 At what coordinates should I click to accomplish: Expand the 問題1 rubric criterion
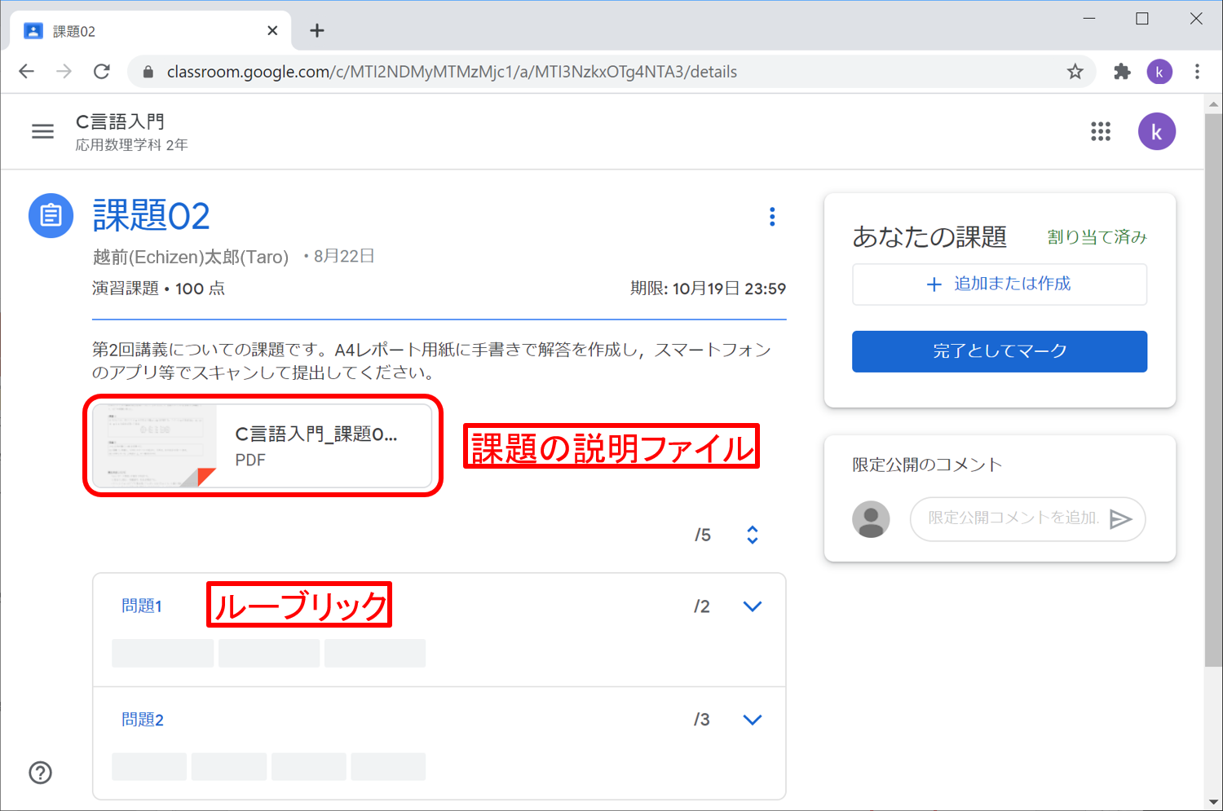tap(752, 606)
